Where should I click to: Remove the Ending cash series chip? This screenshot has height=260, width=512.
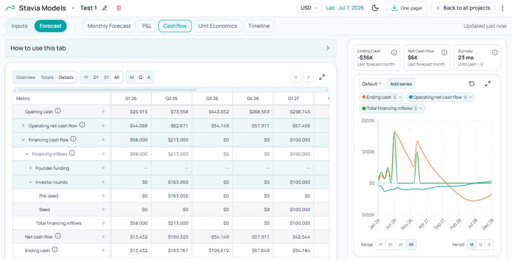pyautogui.click(x=400, y=97)
